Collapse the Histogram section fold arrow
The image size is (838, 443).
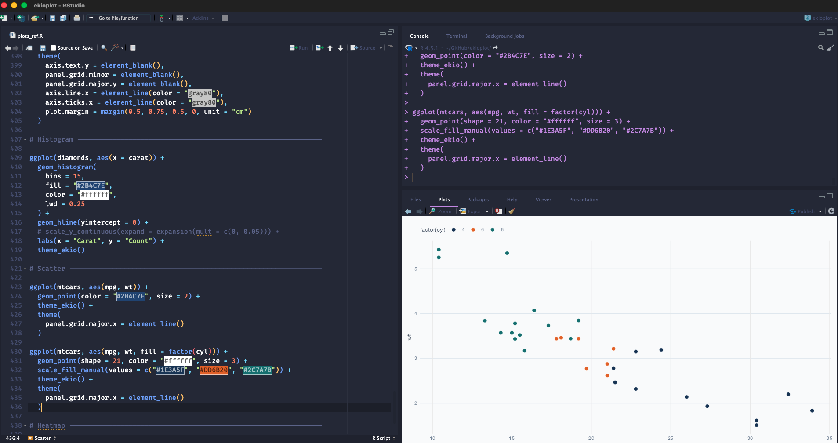point(25,140)
